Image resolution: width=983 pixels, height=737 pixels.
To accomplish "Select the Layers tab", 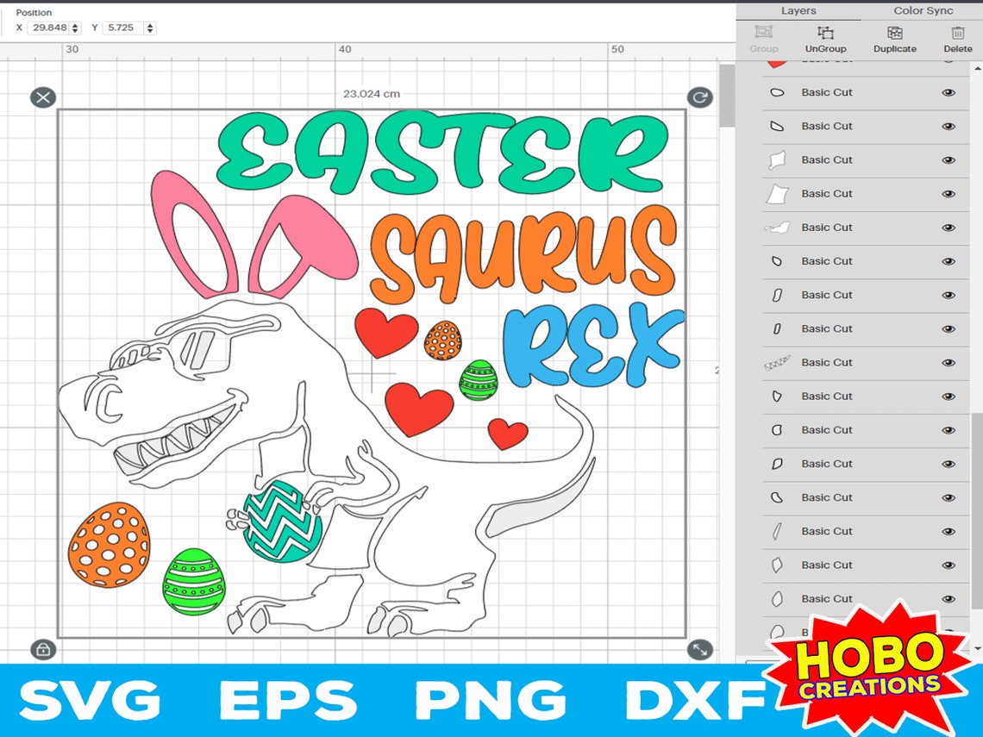I will [x=798, y=10].
